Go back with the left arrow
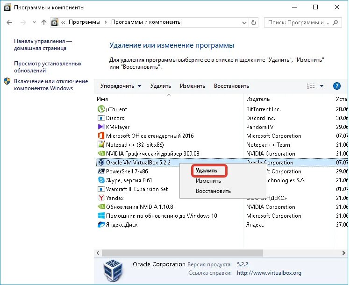 pos(9,22)
